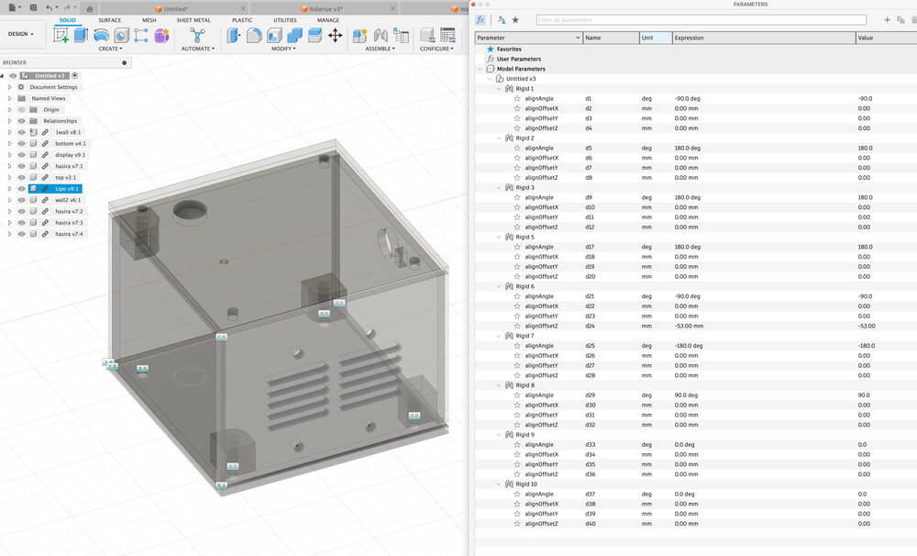Select the Extrude tool

(x=81, y=35)
